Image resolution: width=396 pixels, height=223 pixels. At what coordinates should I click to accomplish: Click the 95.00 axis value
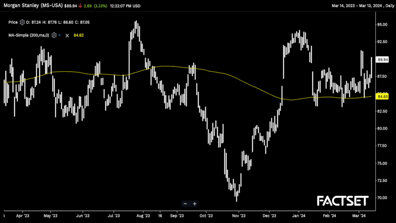coord(383,25)
